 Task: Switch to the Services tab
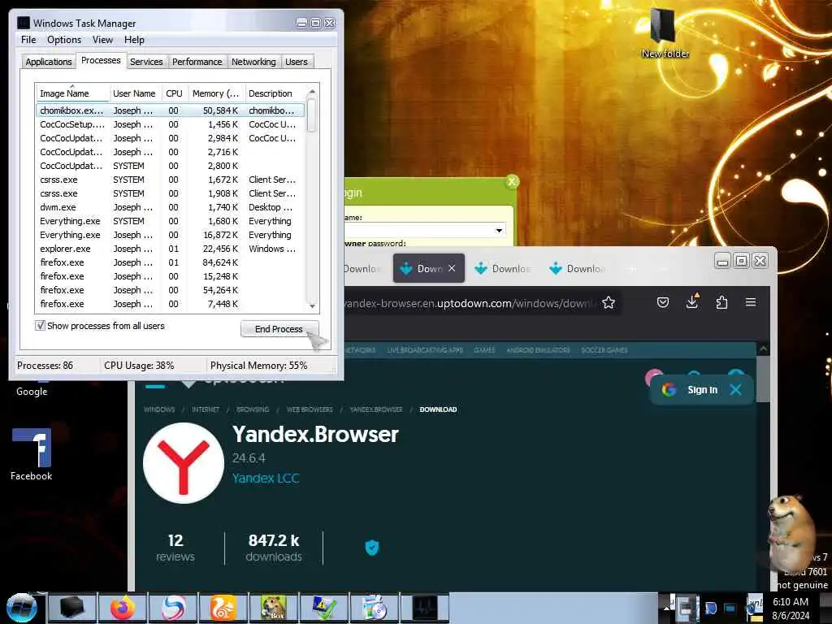(x=146, y=62)
